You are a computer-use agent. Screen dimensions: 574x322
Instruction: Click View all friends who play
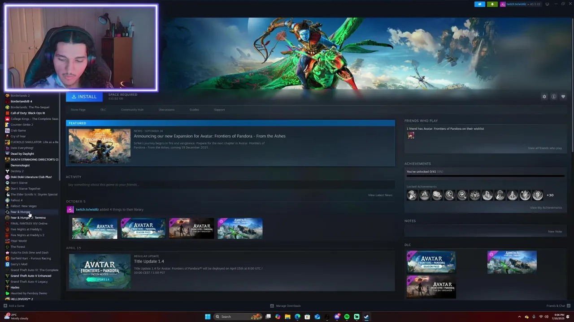point(545,148)
